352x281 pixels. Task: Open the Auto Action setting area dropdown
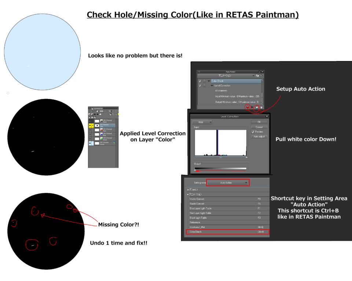point(227,182)
